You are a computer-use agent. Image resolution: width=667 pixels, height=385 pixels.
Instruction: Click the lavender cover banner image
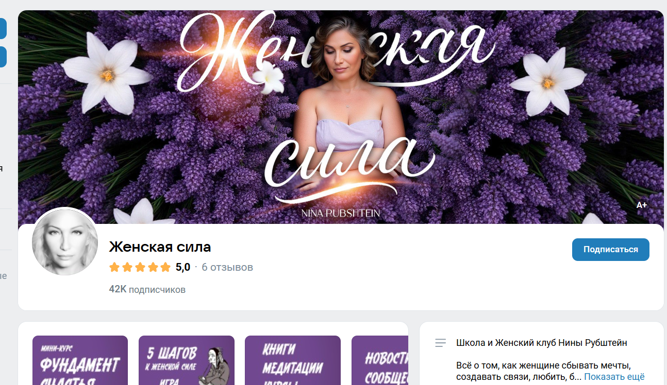(341, 117)
